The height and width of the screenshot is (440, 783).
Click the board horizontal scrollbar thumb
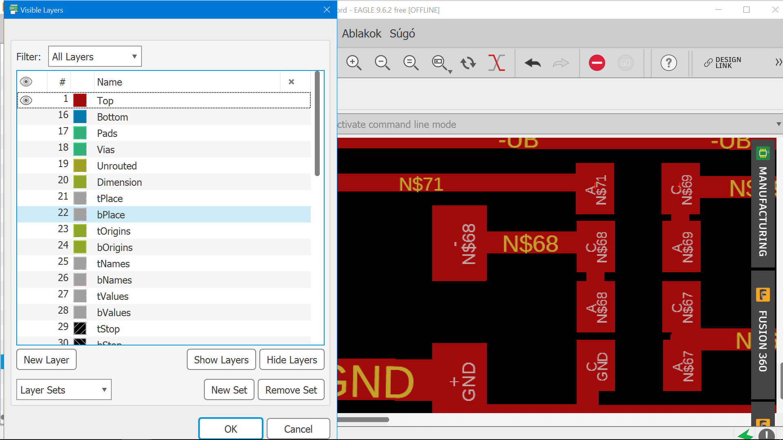point(363,419)
